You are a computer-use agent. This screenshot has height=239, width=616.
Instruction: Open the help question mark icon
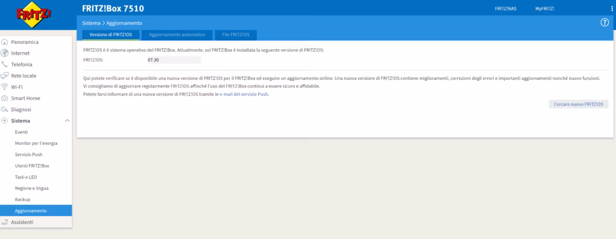[605, 22]
